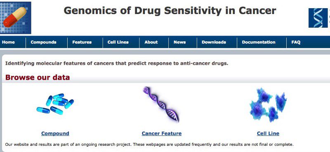Click the Browse our data heading
This screenshot has height=152, width=330.
(x=38, y=77)
